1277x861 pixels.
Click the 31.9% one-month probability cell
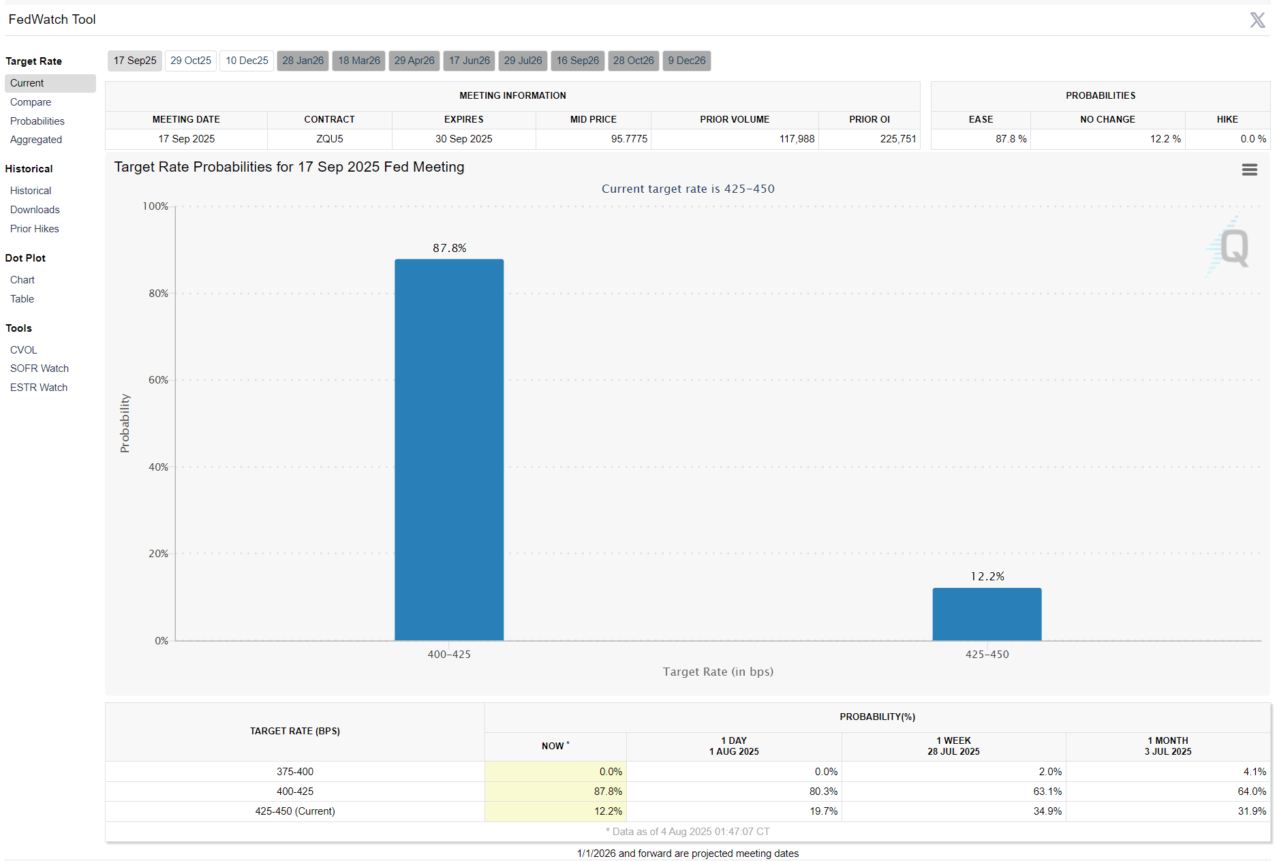(1168, 811)
